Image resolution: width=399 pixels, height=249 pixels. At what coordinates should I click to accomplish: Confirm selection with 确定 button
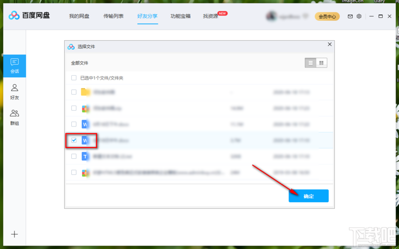pos(308,196)
